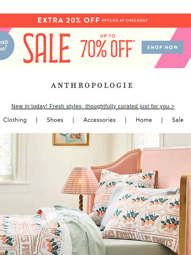This screenshot has height=255, width=191.
Task: Open the Sale navigation link
Action: pyautogui.click(x=178, y=120)
